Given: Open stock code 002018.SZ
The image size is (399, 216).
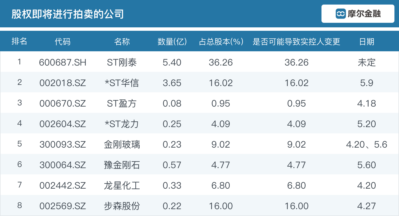Looking at the screenshot, I should (63, 83).
